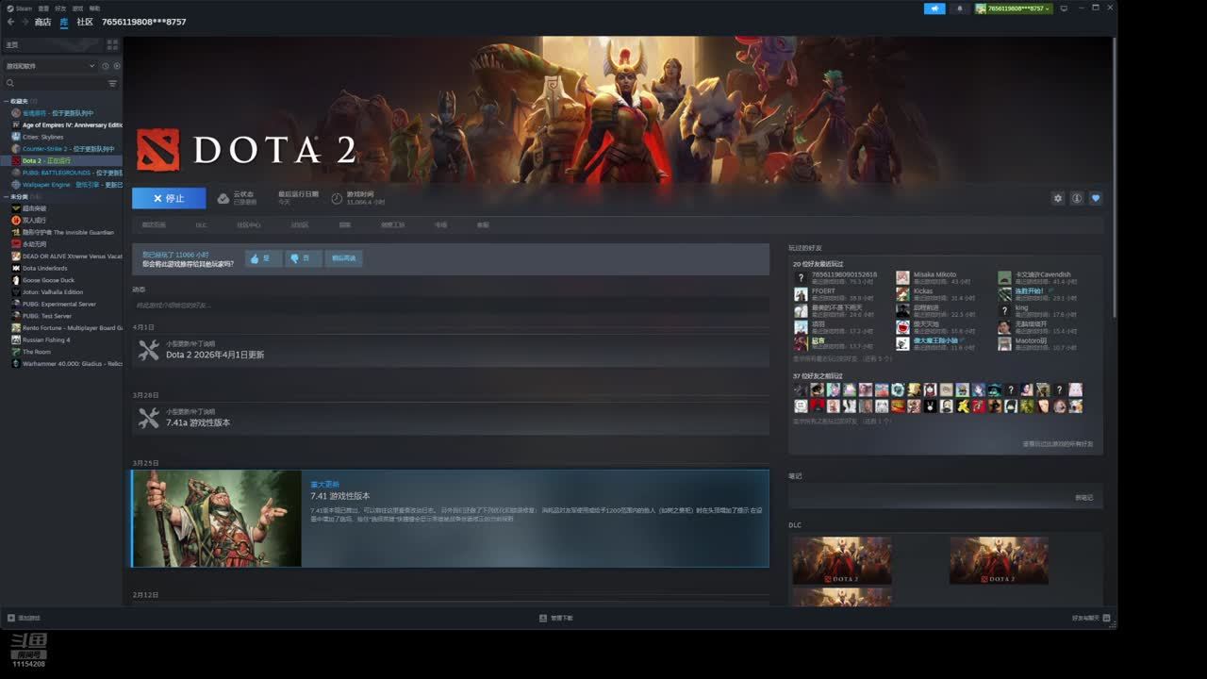Open the 7.41 gameplay update thumbnail

click(216, 519)
